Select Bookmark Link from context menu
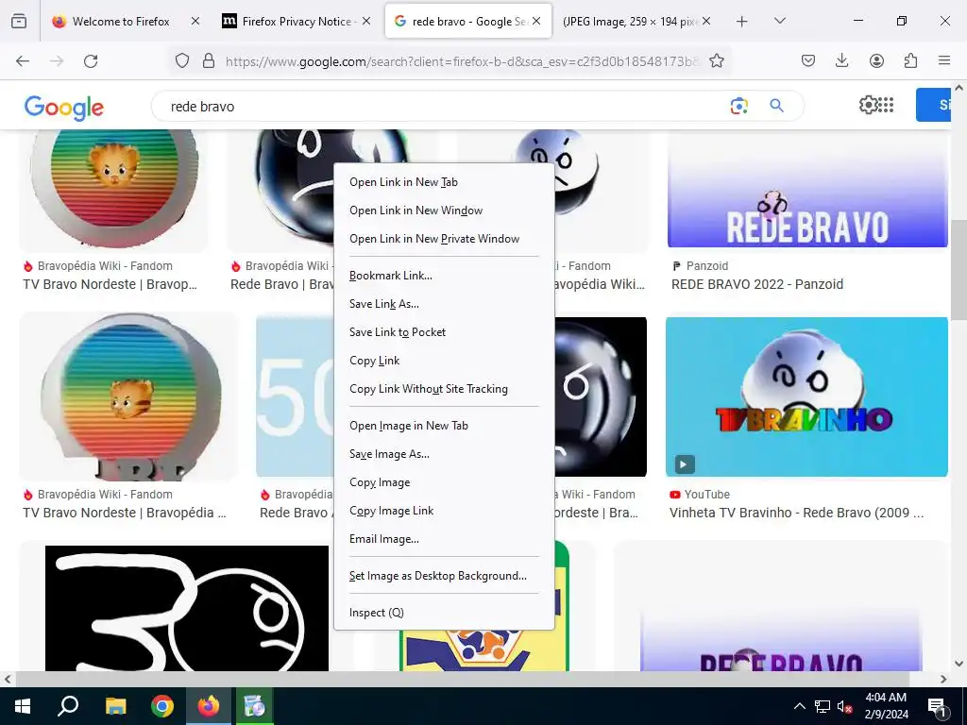Screen dimensions: 967x725 (x=444, y=276)
